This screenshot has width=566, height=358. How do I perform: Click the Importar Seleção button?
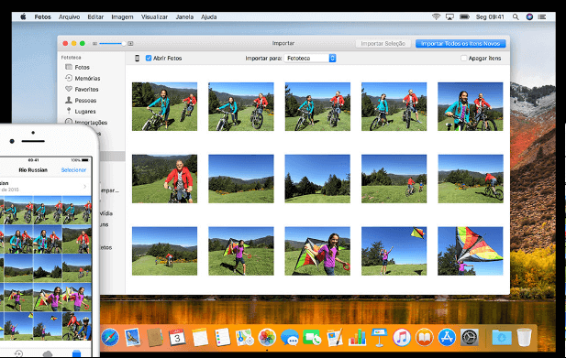coord(383,44)
